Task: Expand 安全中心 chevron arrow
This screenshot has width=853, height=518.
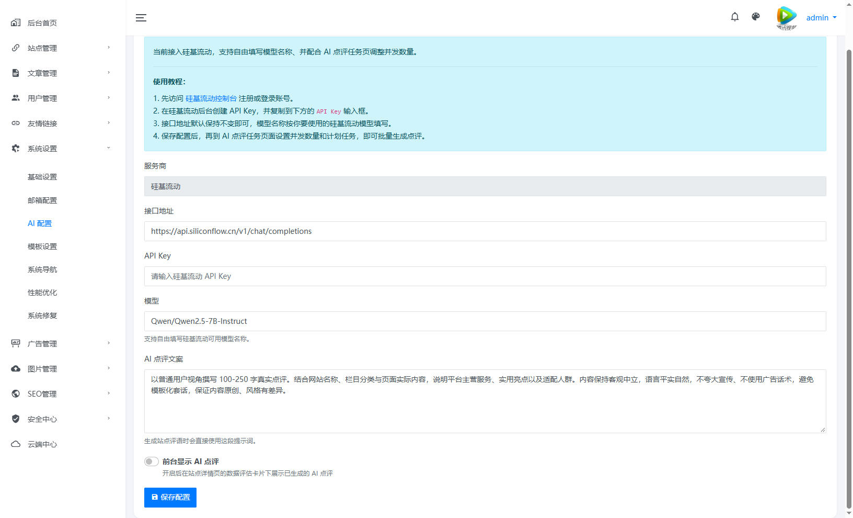Action: tap(109, 419)
